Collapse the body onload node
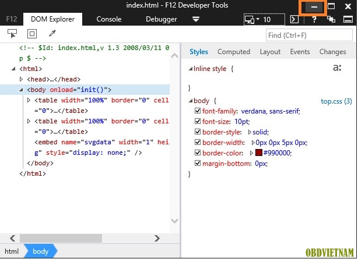 pyautogui.click(x=21, y=90)
